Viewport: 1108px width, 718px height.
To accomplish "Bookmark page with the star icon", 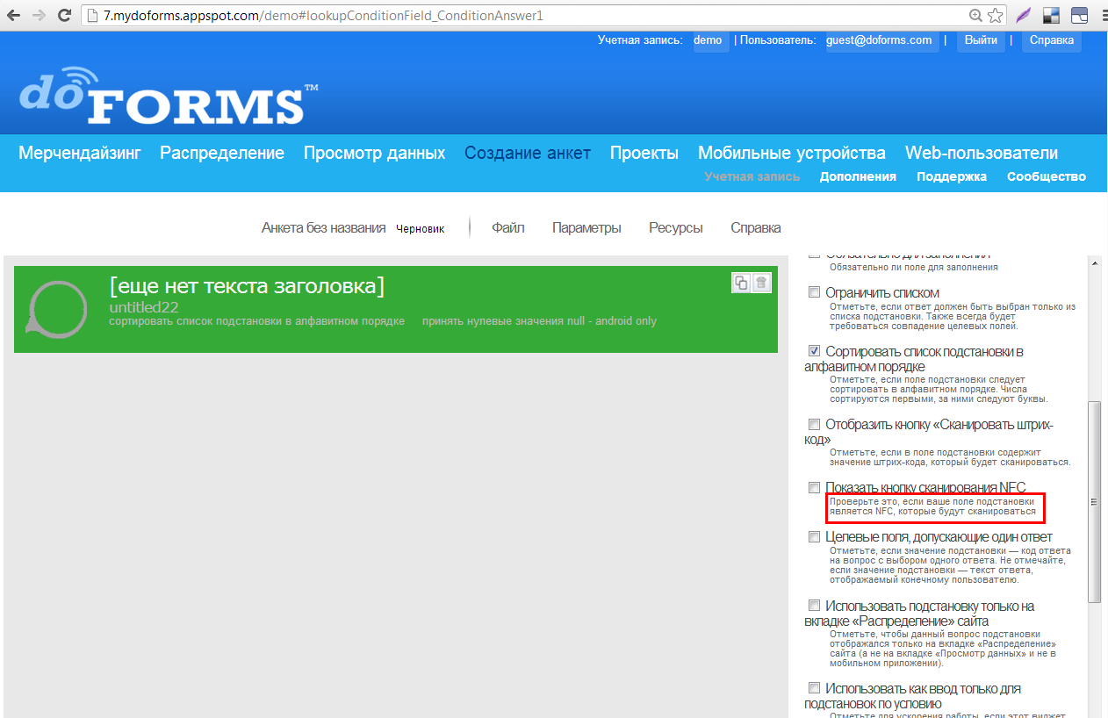I will (995, 15).
